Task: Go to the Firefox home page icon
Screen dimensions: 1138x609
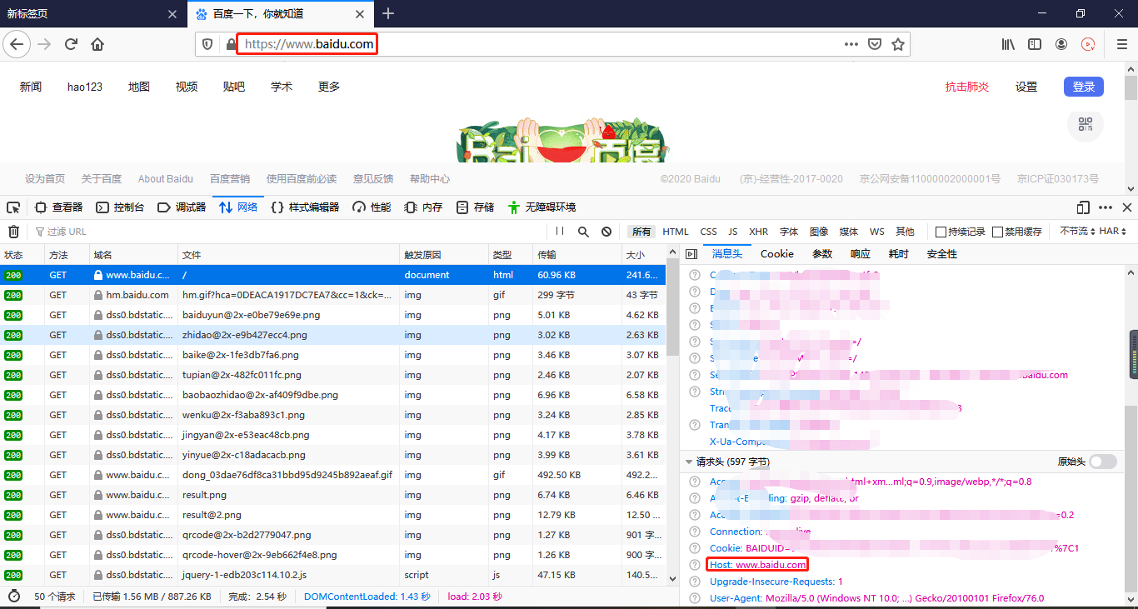Action: click(x=97, y=44)
